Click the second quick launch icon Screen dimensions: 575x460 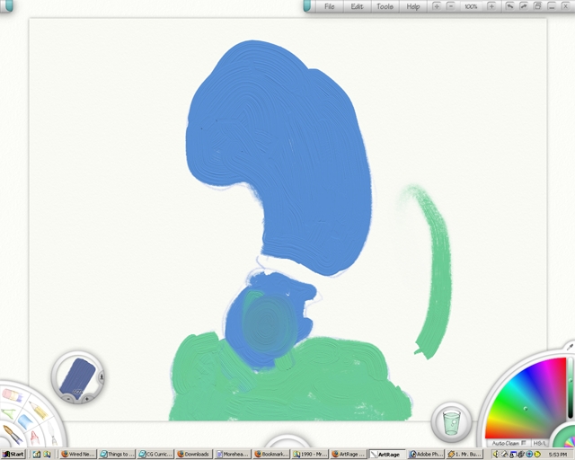(47, 454)
